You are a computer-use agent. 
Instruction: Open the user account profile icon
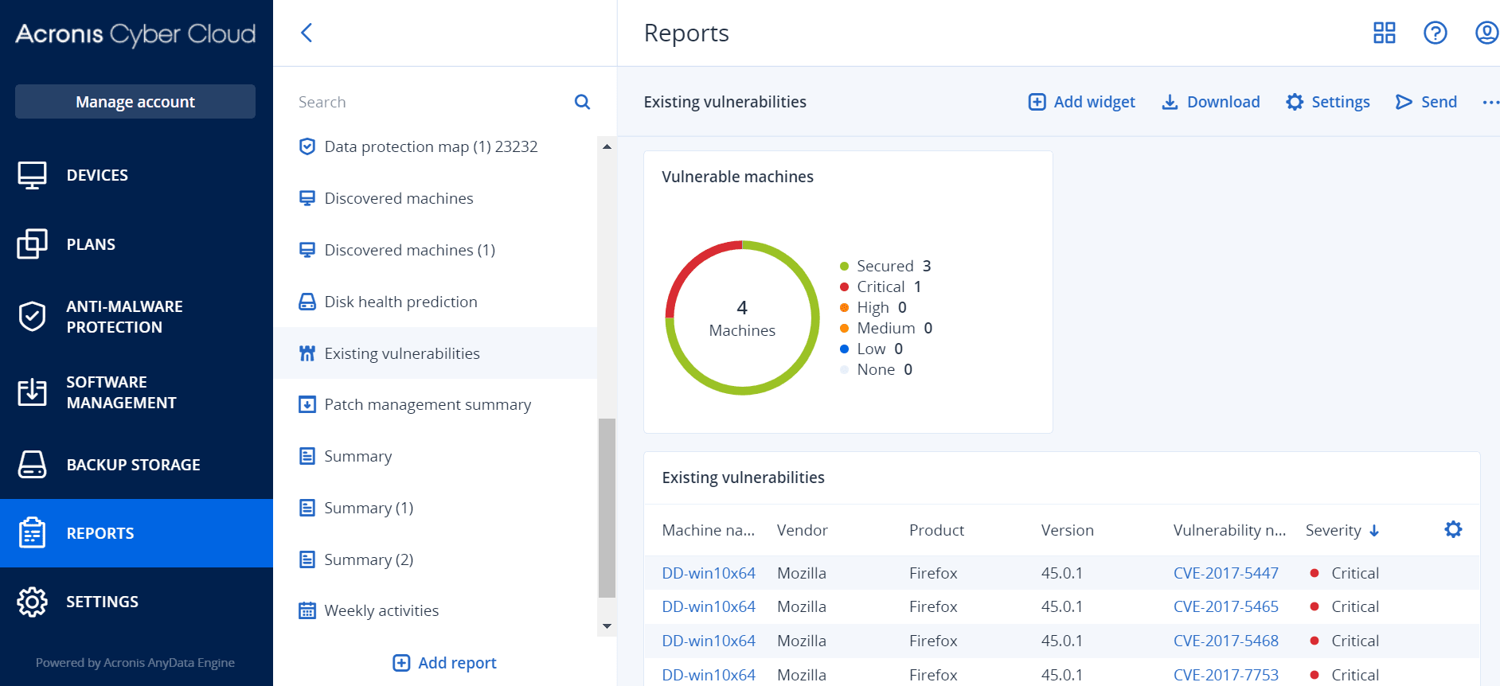(1486, 33)
